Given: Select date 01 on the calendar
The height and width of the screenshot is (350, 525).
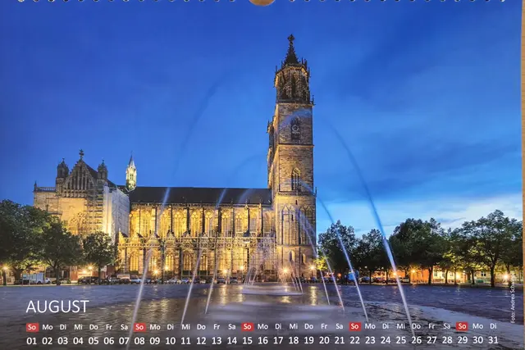Looking at the screenshot, I should [x=32, y=341].
